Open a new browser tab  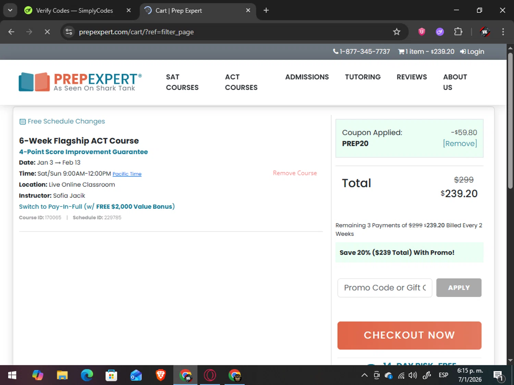(266, 10)
